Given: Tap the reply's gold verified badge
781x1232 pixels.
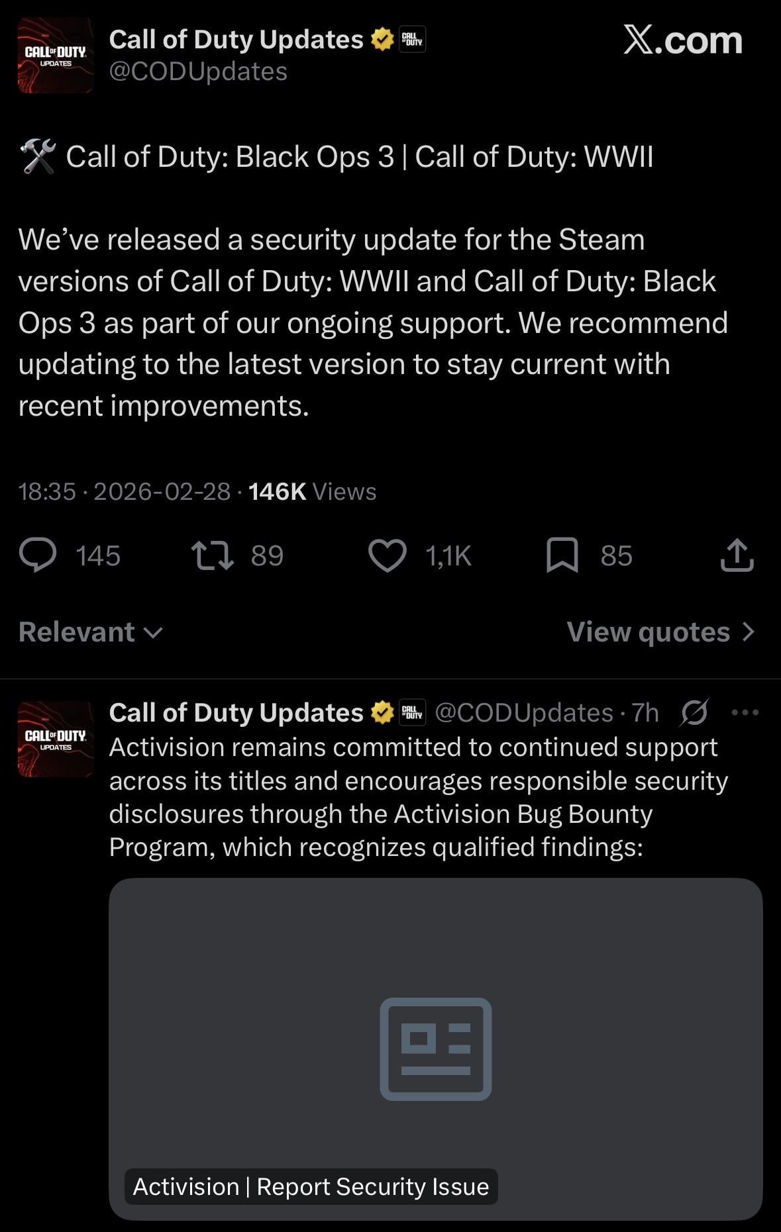Looking at the screenshot, I should [382, 713].
